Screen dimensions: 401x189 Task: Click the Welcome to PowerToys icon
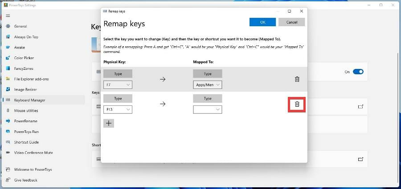[x=8, y=169]
